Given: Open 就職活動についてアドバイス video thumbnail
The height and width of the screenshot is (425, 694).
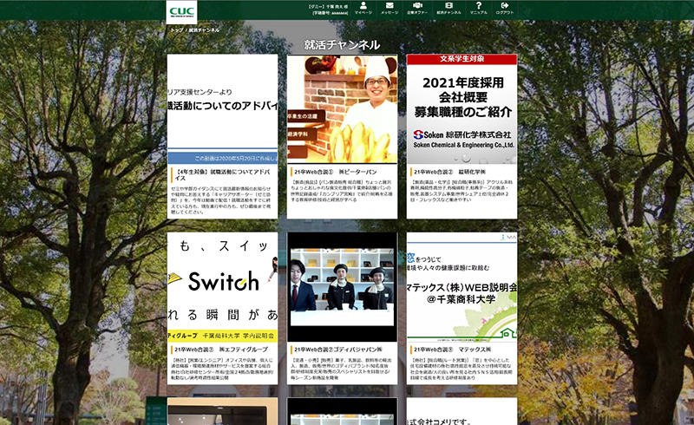Looking at the screenshot, I should click(222, 108).
